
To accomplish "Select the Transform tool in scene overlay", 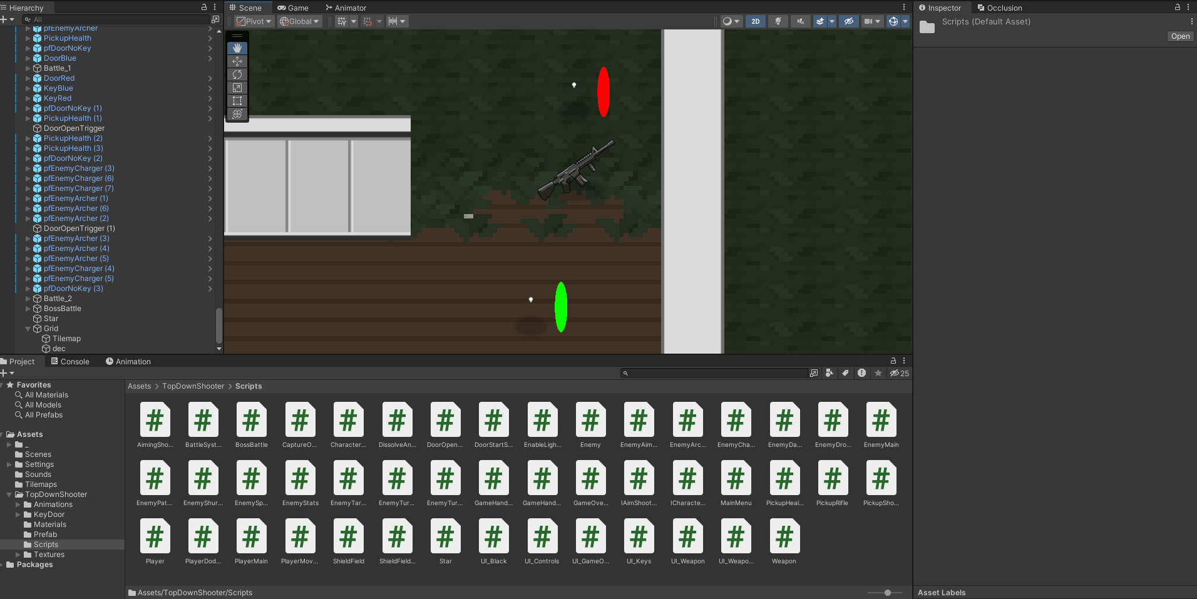I will 237,114.
